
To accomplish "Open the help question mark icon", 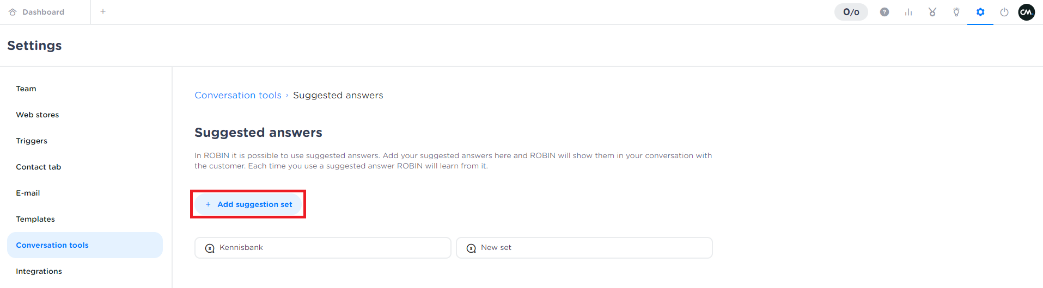I will point(885,12).
